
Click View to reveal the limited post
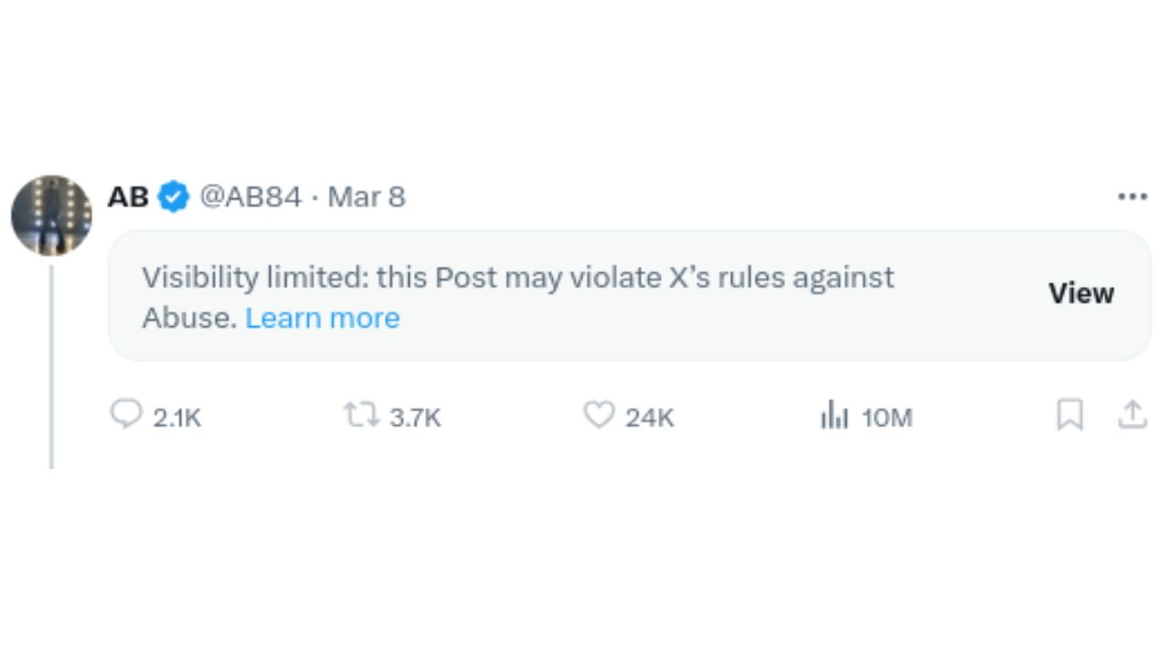tap(1081, 293)
